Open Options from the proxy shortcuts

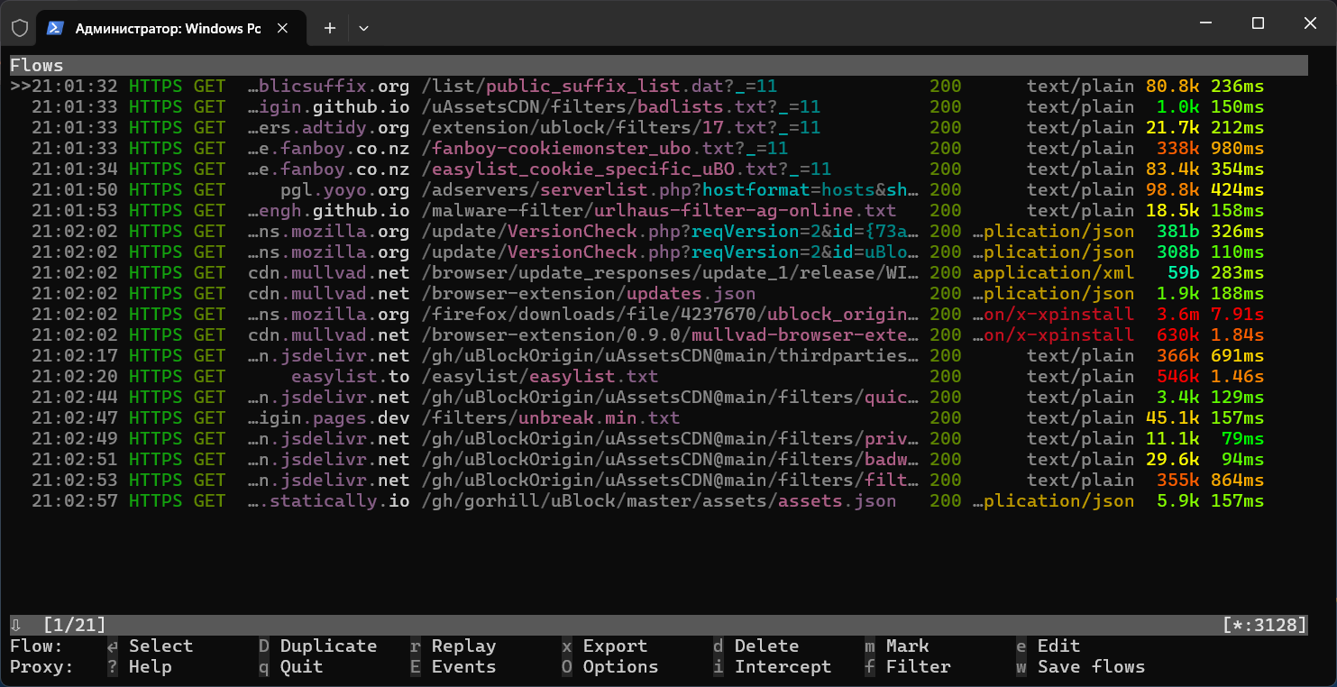coord(620,667)
